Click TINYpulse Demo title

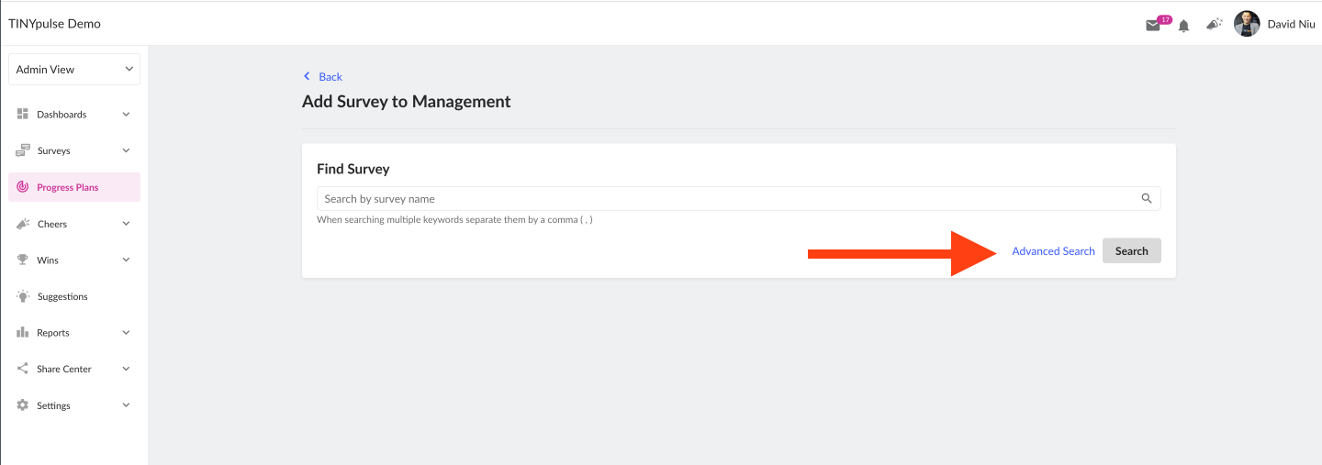click(x=54, y=24)
